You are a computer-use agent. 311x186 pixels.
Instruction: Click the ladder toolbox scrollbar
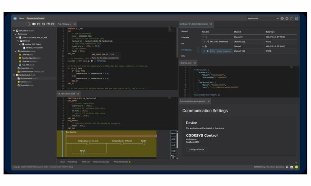177,140
